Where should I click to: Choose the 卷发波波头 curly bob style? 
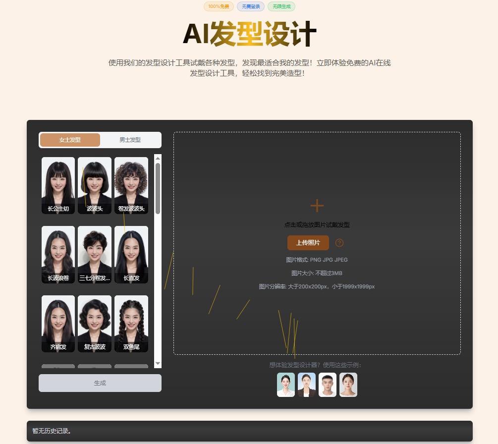pyautogui.click(x=131, y=185)
